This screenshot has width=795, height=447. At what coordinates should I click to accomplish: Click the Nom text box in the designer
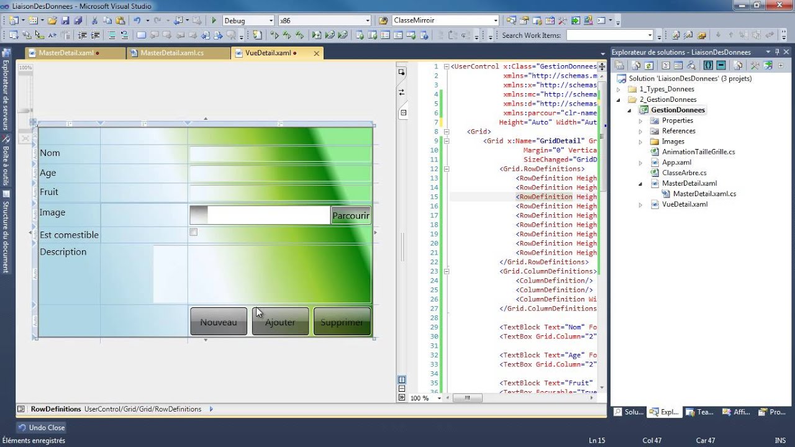280,154
